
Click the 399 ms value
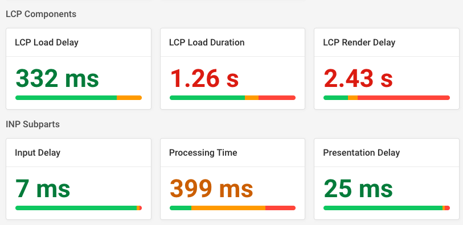coord(212,189)
